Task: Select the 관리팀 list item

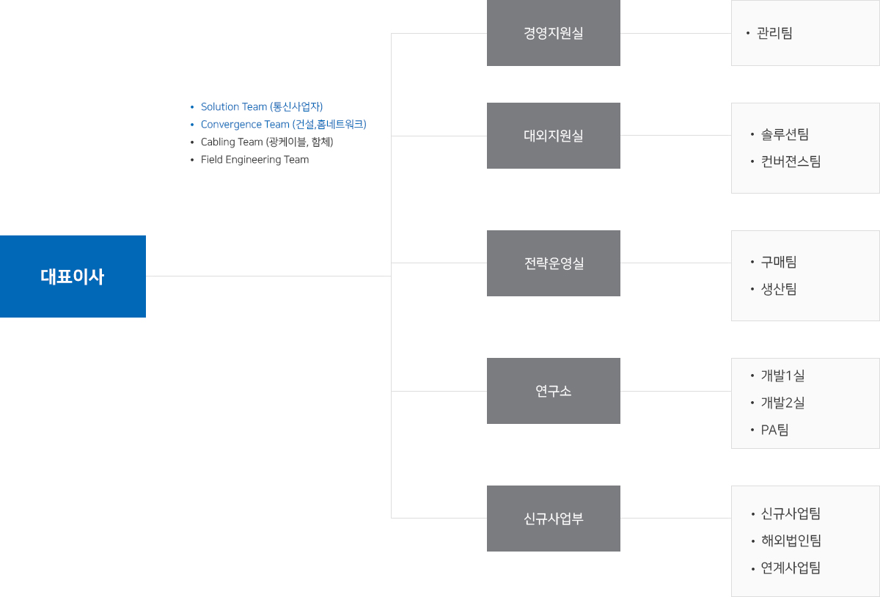Action: coord(774,33)
